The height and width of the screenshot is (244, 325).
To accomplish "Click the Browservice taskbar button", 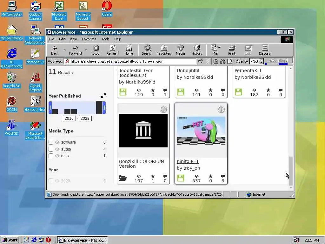I will coord(82,240).
